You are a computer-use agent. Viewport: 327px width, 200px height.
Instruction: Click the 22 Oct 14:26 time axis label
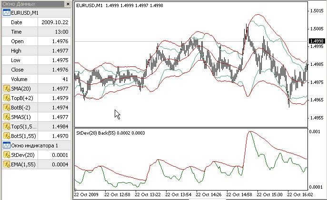208,195
